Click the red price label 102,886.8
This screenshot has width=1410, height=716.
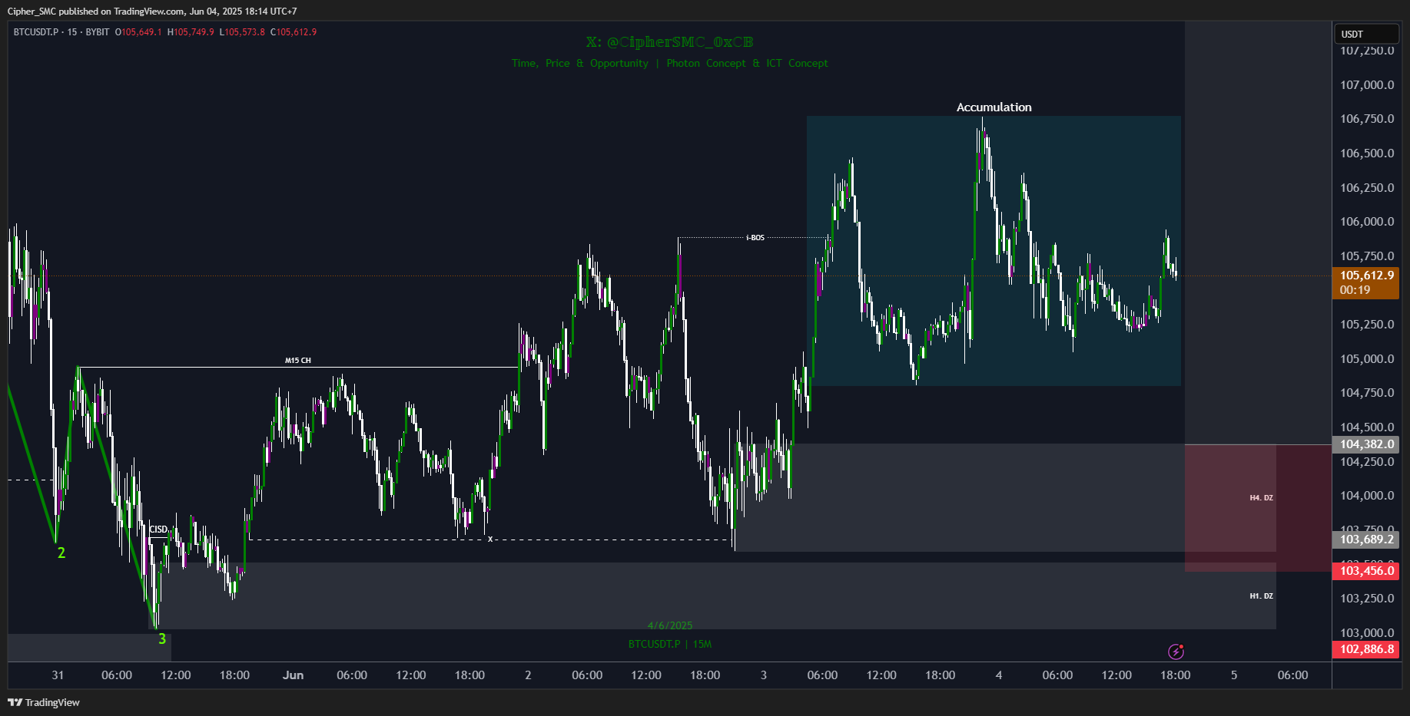point(1366,649)
